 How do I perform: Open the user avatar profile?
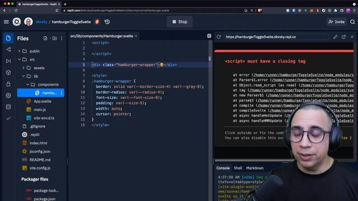[x=29, y=22]
